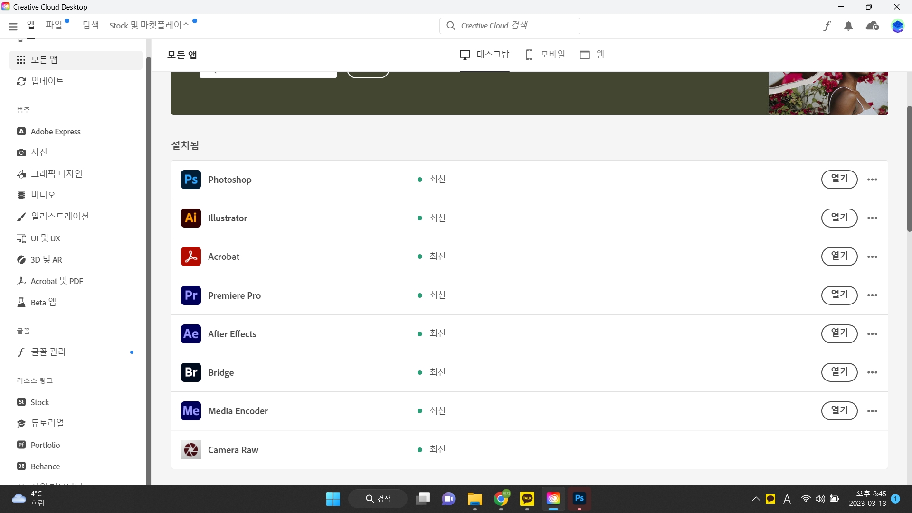This screenshot has width=912, height=513.
Task: Click the Acrobat app icon
Action: pyautogui.click(x=191, y=256)
